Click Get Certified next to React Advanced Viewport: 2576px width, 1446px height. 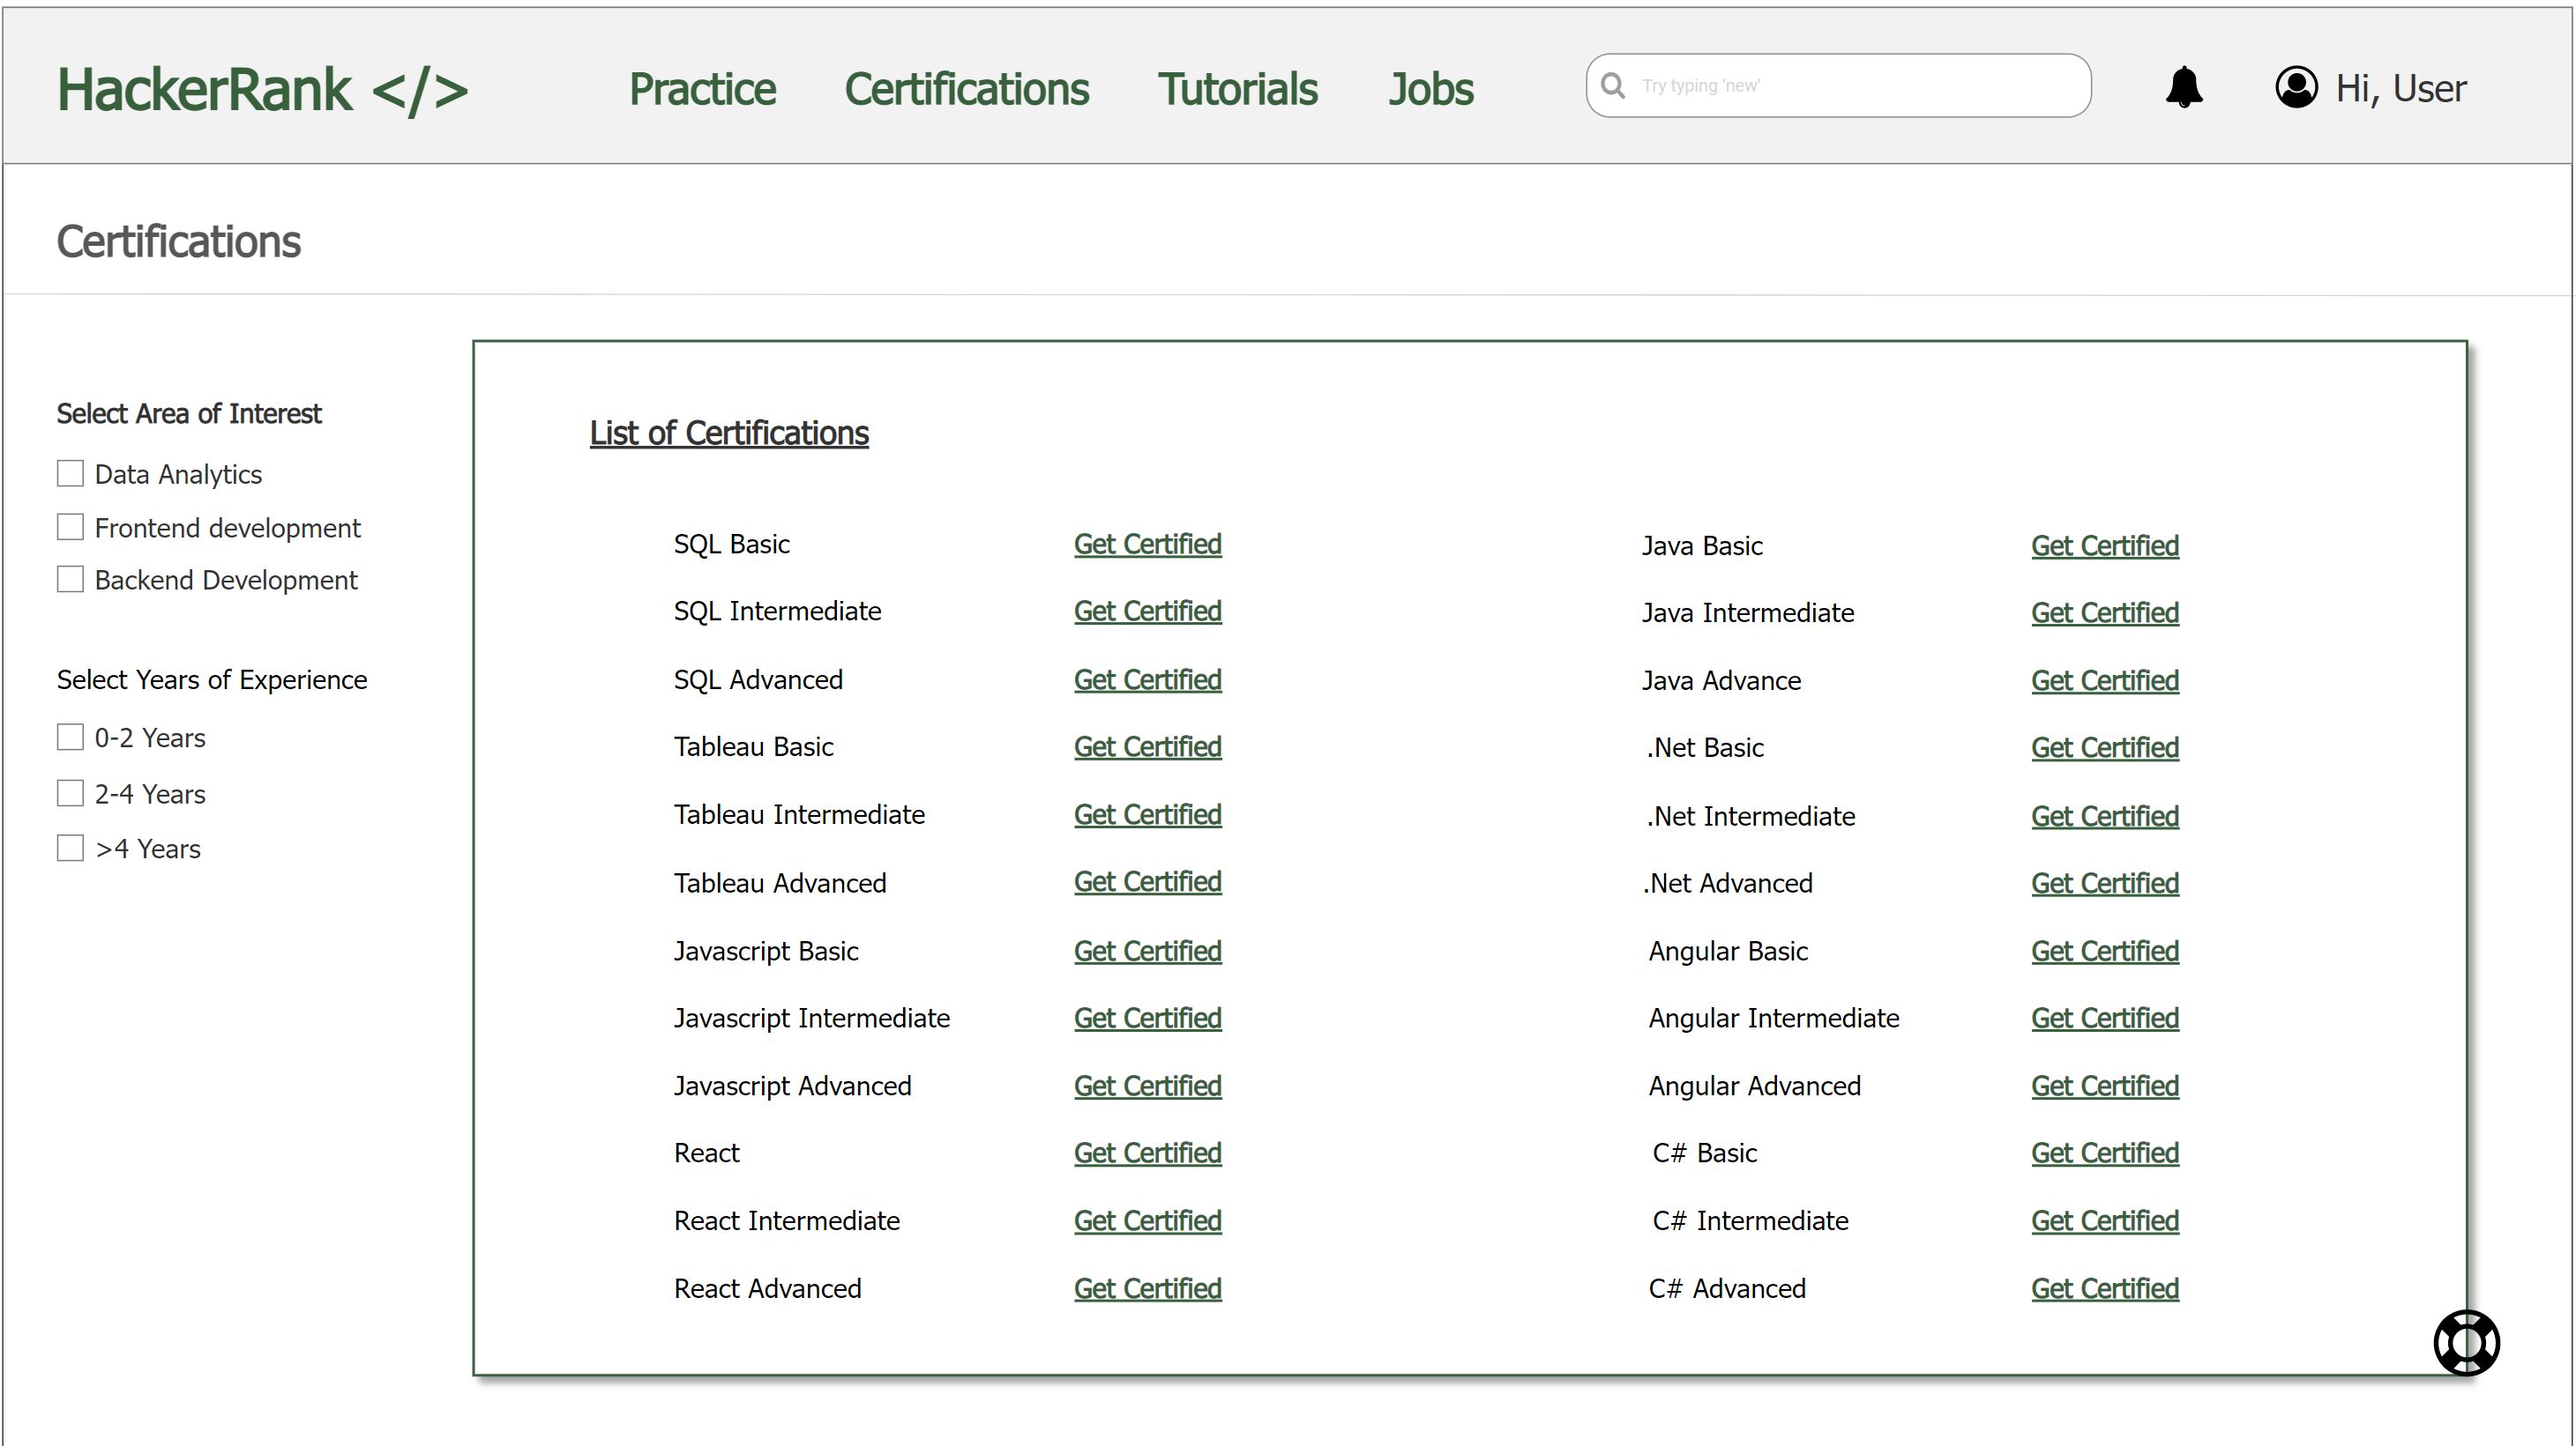[1147, 1289]
